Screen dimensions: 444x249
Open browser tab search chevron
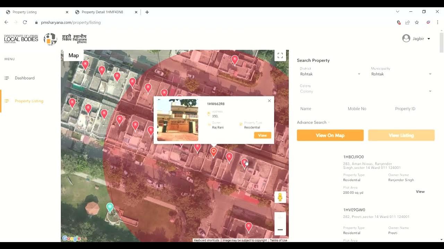(398, 12)
